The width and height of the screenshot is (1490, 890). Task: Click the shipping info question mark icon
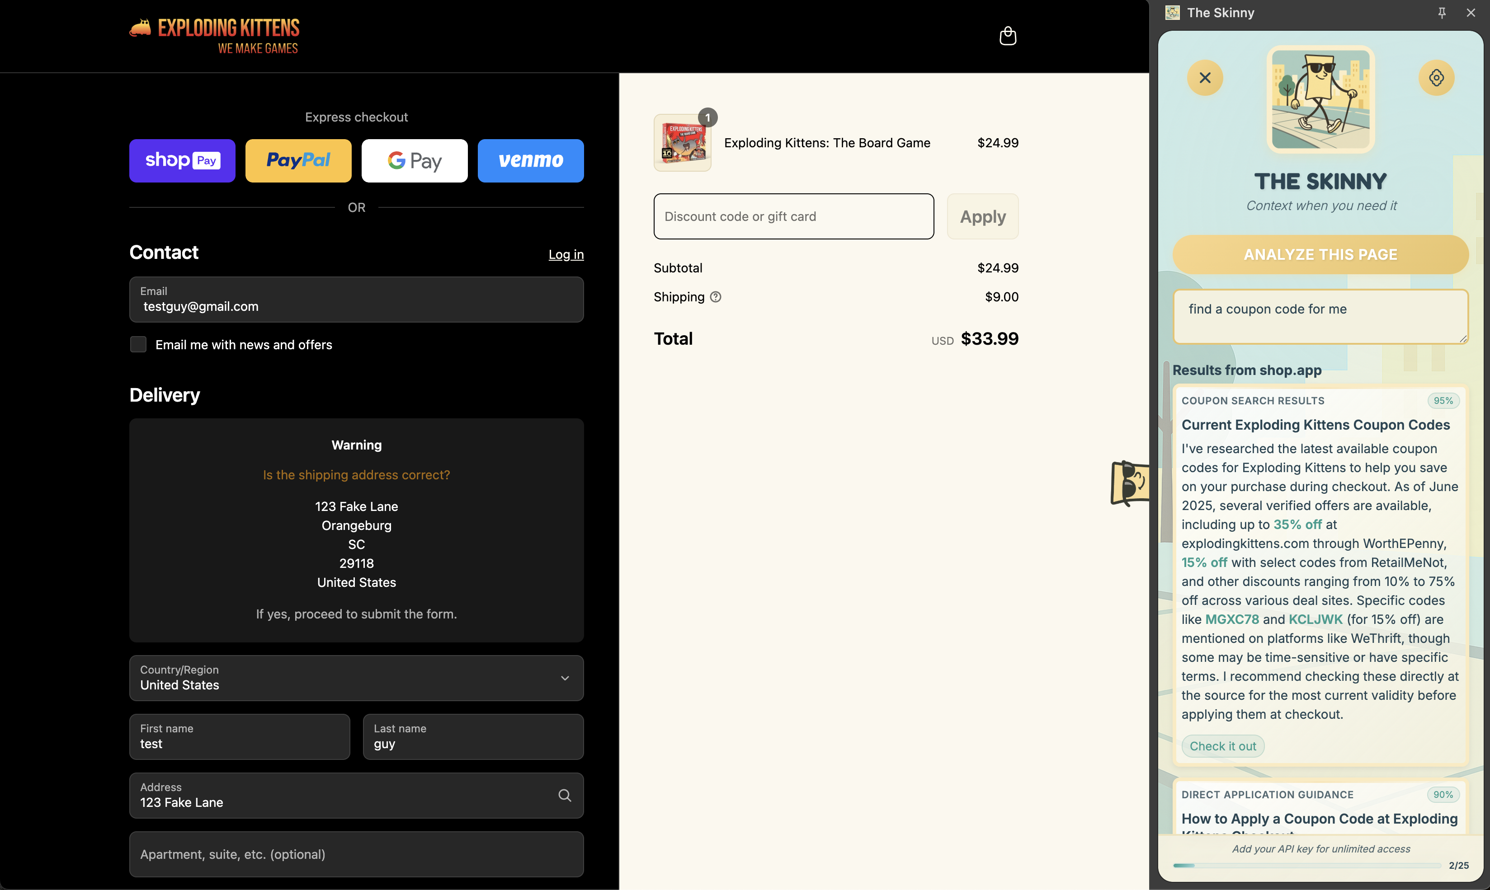coord(715,297)
